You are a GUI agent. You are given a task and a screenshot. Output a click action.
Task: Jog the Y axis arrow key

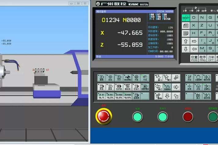tap(159, 78)
